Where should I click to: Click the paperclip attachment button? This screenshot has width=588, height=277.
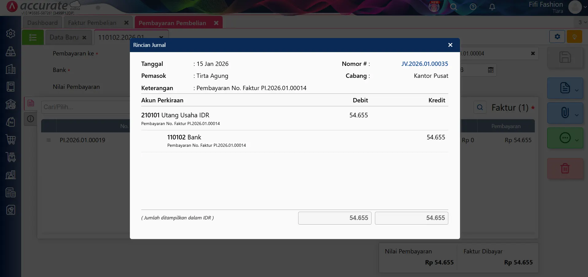(x=564, y=112)
